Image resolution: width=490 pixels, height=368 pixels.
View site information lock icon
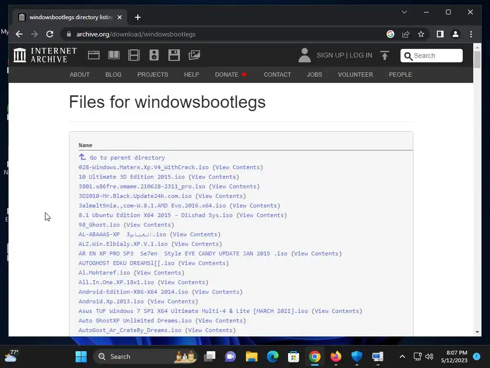point(69,34)
